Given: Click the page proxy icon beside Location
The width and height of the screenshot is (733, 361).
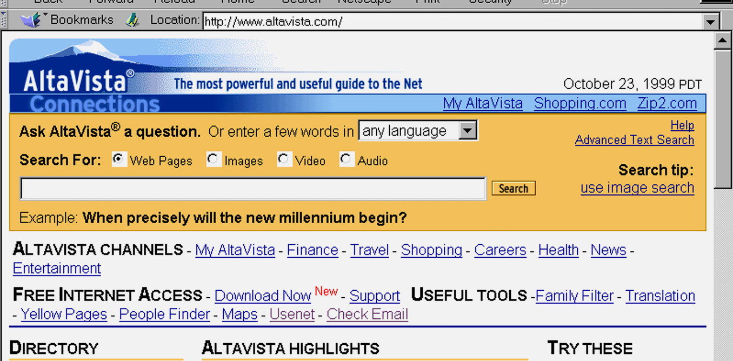Looking at the screenshot, I should point(132,21).
